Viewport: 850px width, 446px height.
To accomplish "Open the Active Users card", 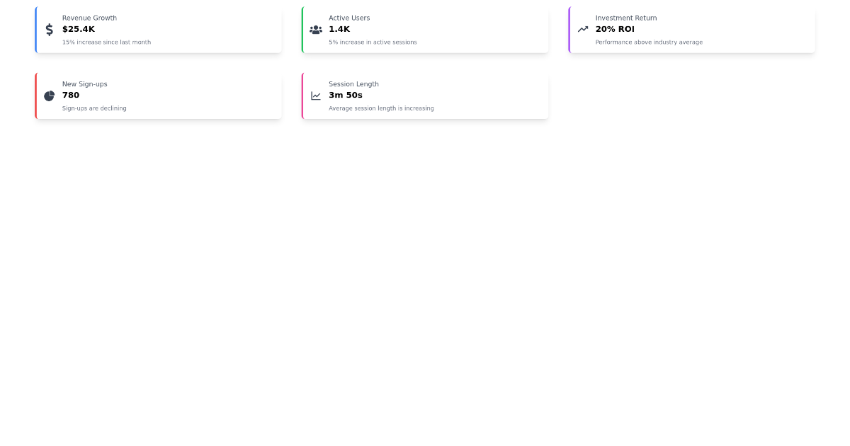I will [x=425, y=30].
